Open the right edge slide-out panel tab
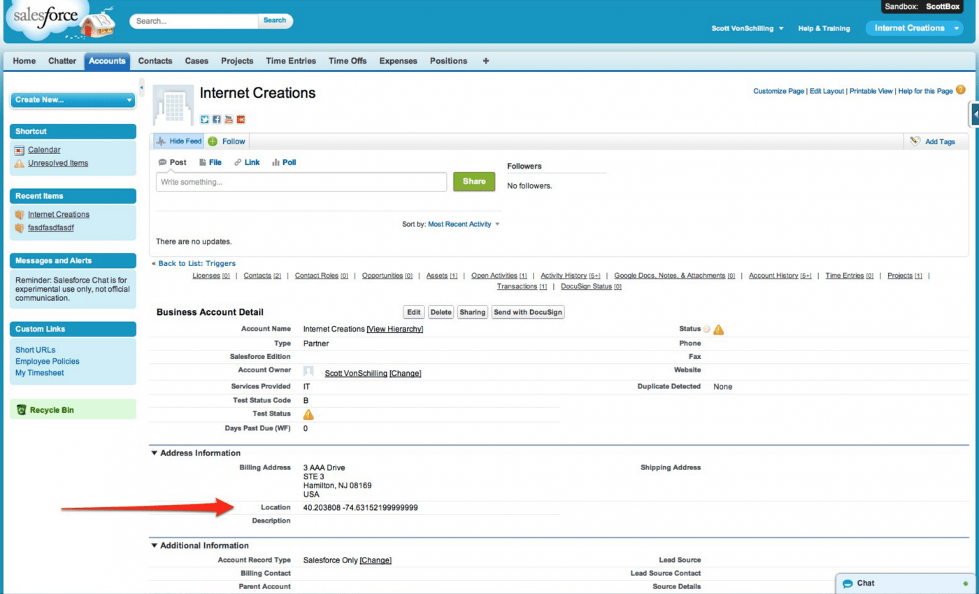Image resolution: width=979 pixels, height=594 pixels. point(973,115)
